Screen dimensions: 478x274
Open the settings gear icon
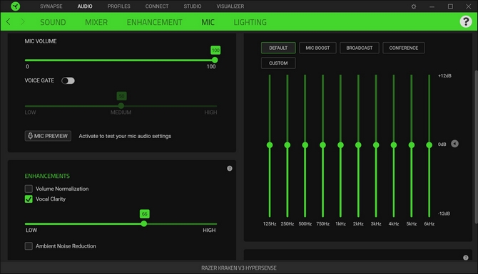(x=414, y=6)
